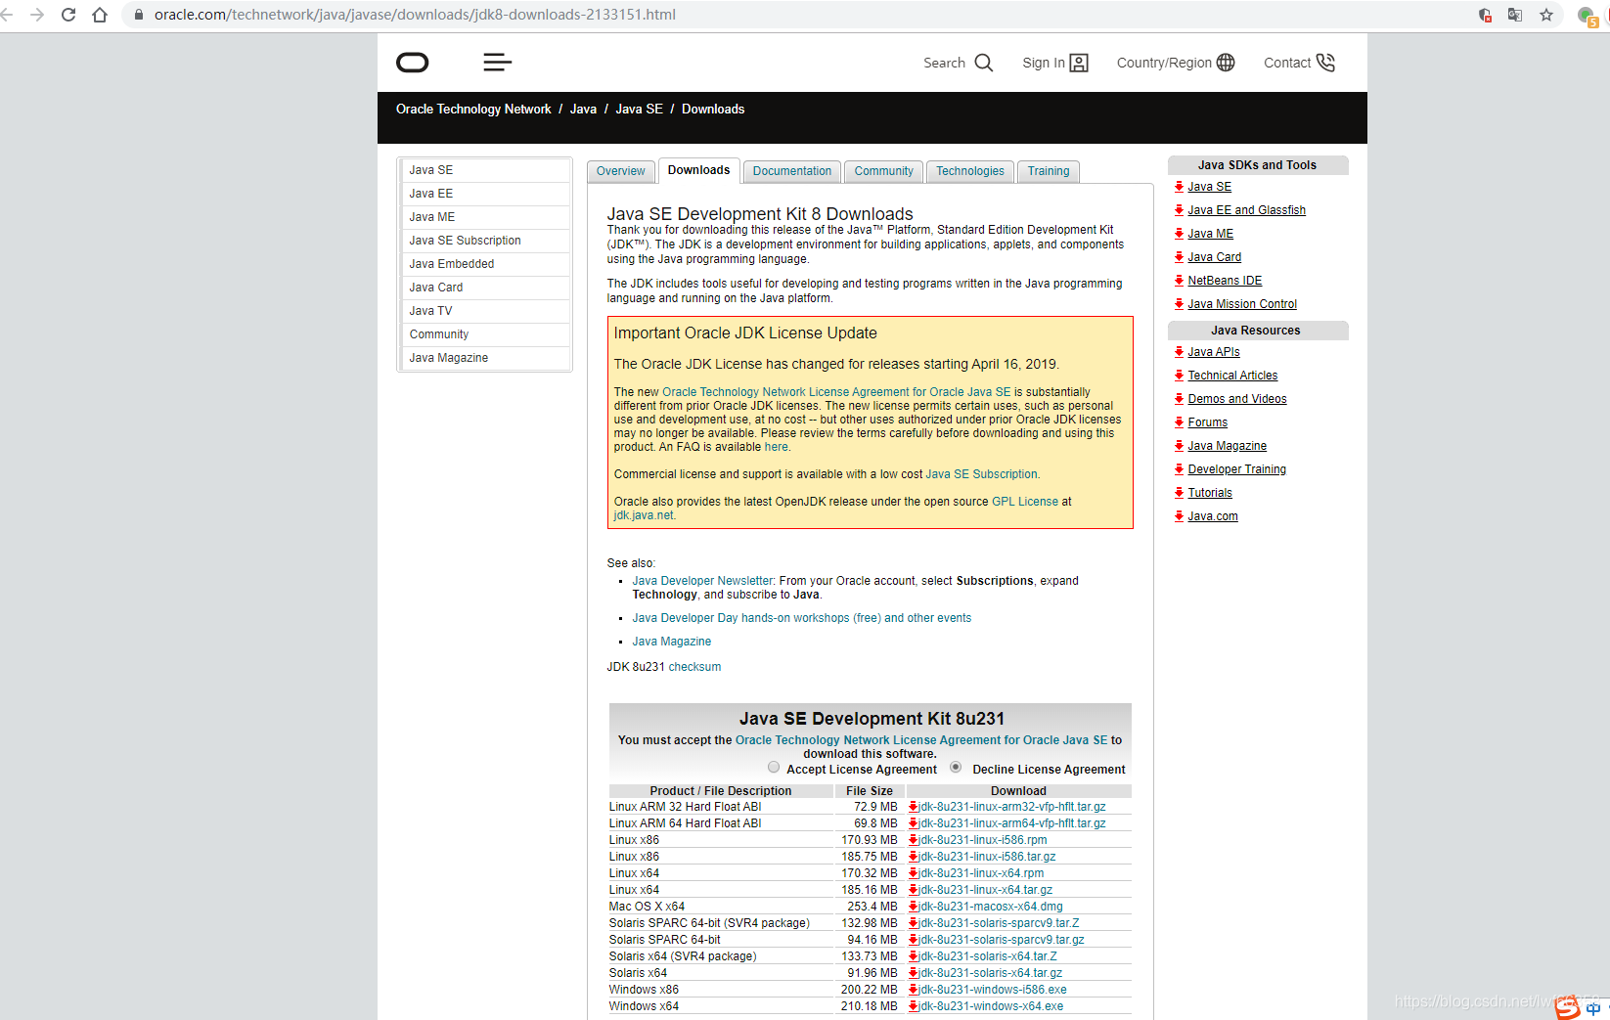The width and height of the screenshot is (1610, 1020).
Task: Open Java Embedded sidebar item
Action: pos(486,264)
